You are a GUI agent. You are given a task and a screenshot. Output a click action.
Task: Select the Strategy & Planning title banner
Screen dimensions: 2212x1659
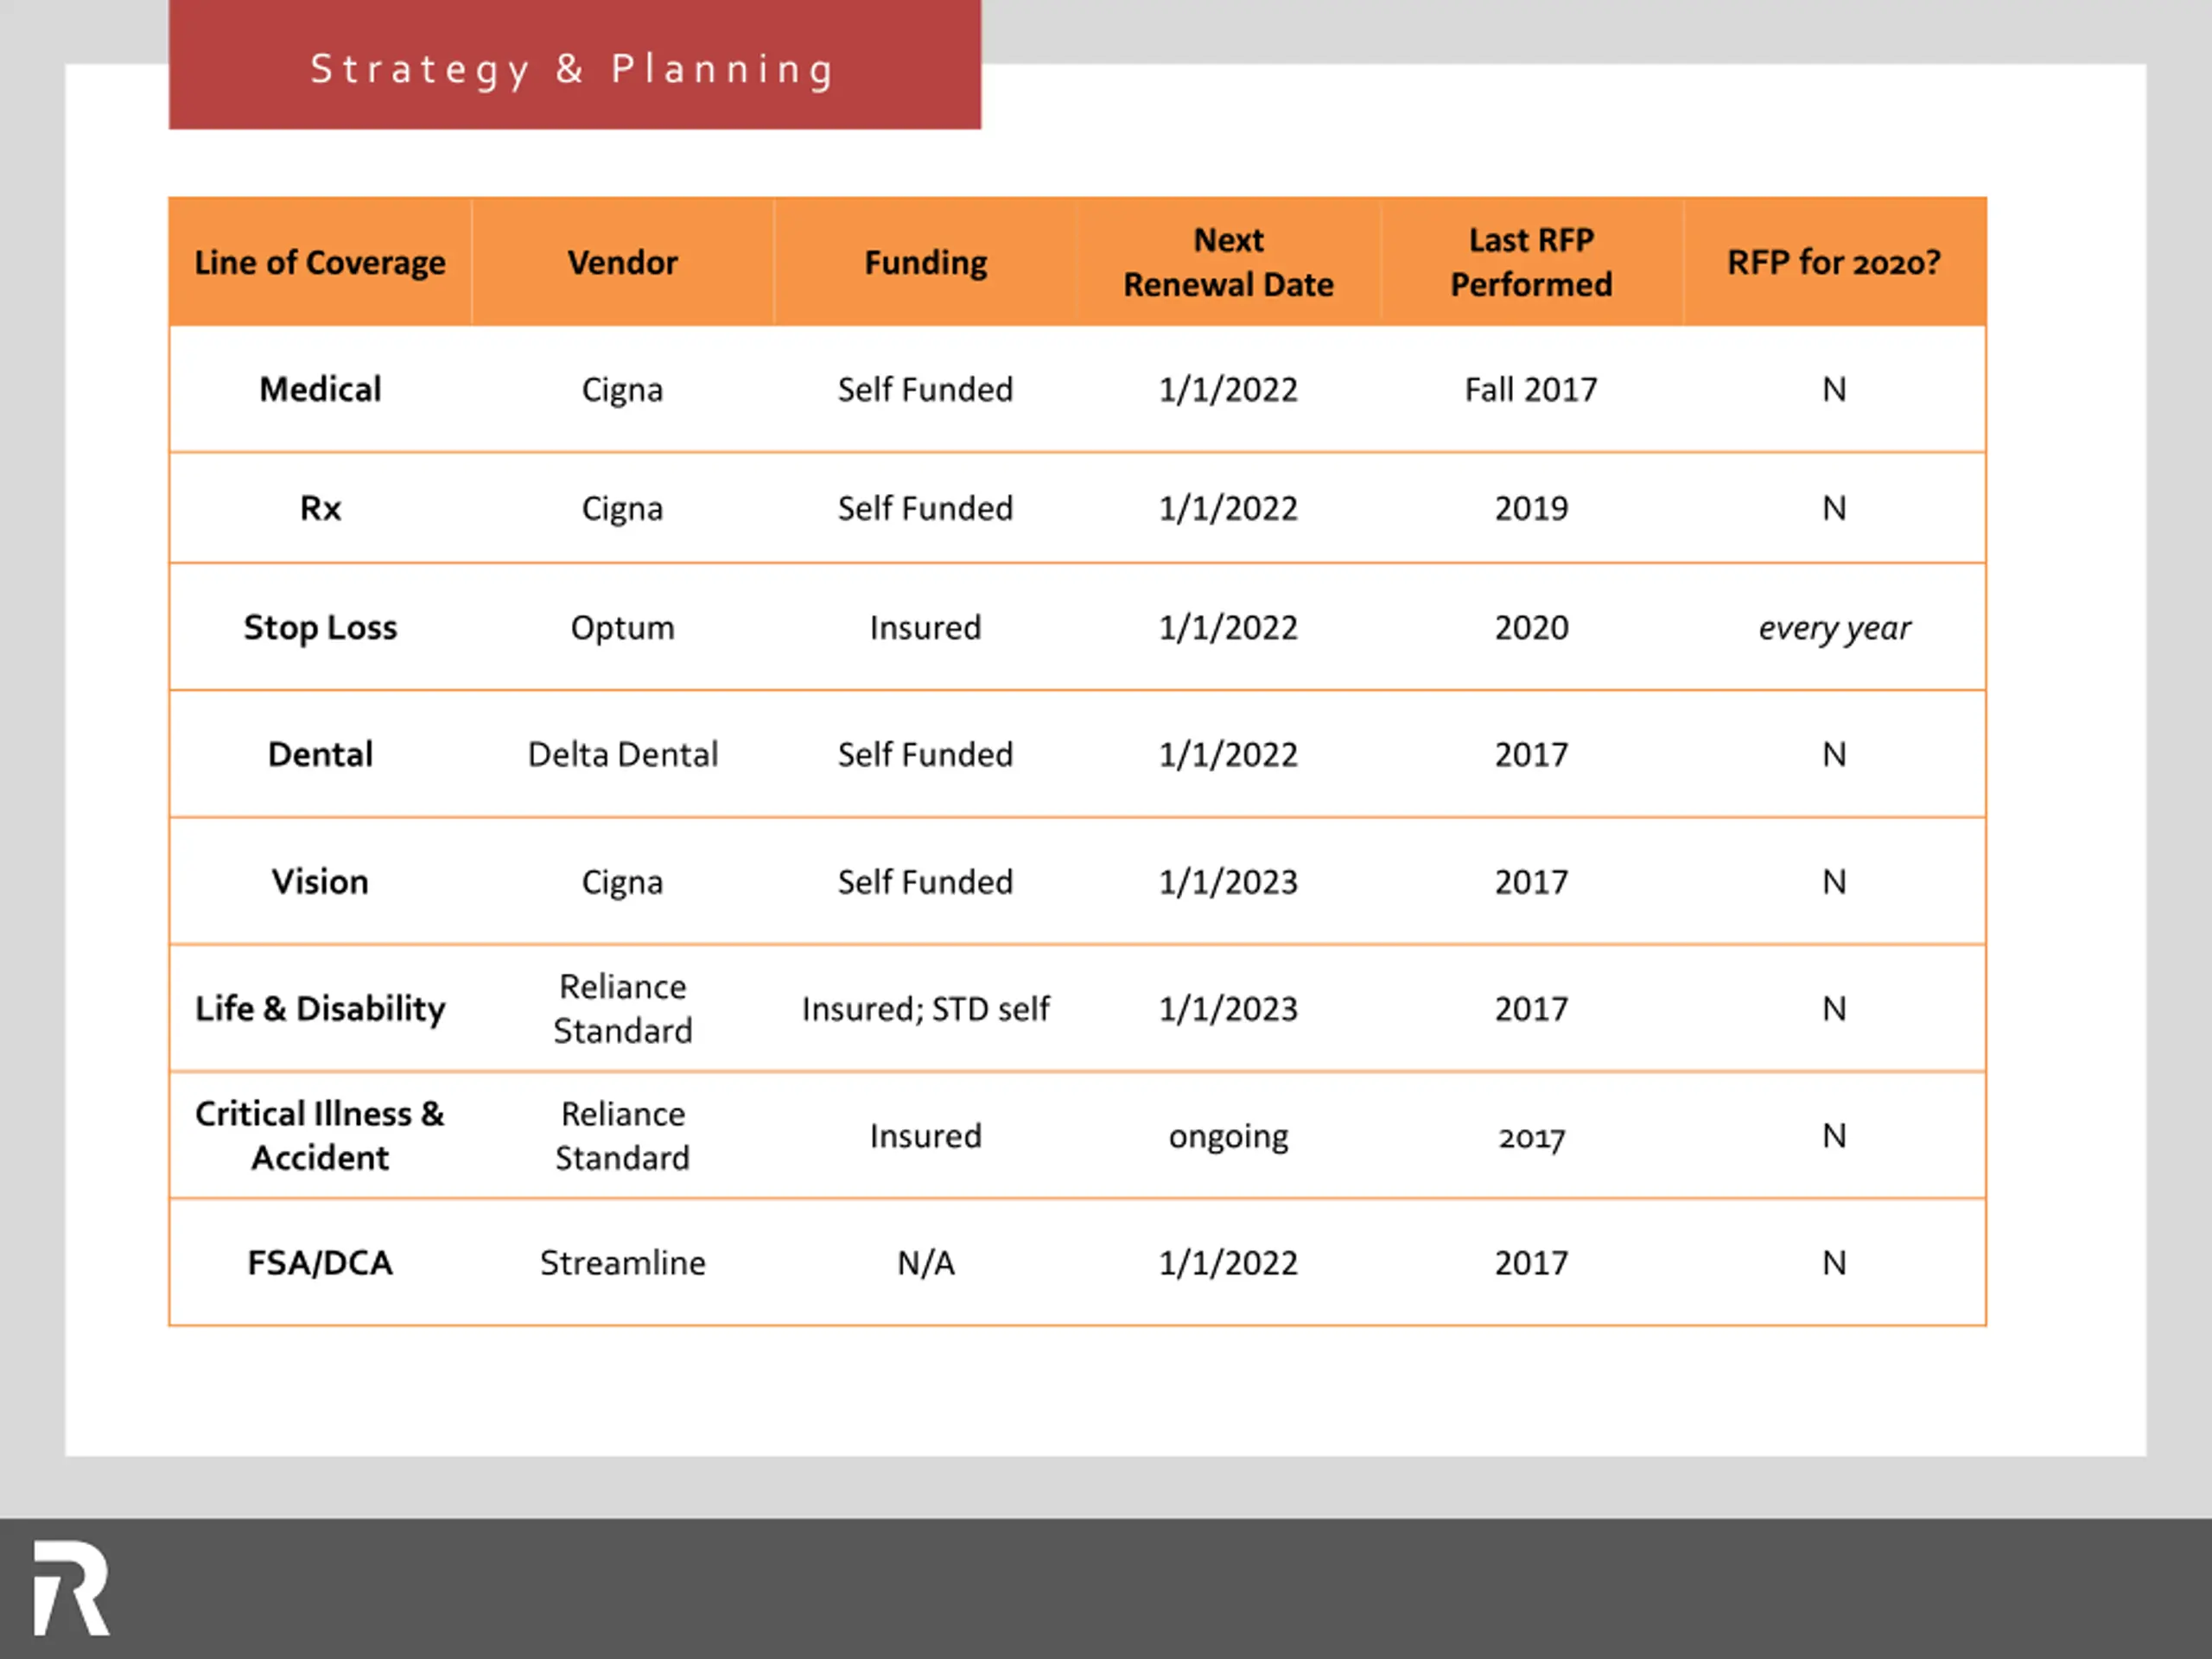[x=574, y=65]
